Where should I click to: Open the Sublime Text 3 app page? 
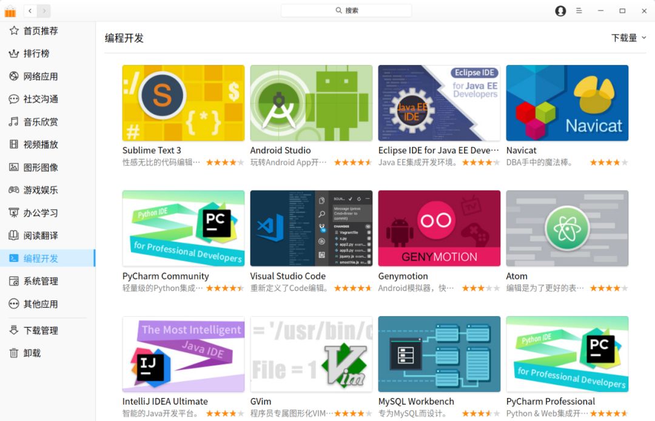click(x=183, y=103)
